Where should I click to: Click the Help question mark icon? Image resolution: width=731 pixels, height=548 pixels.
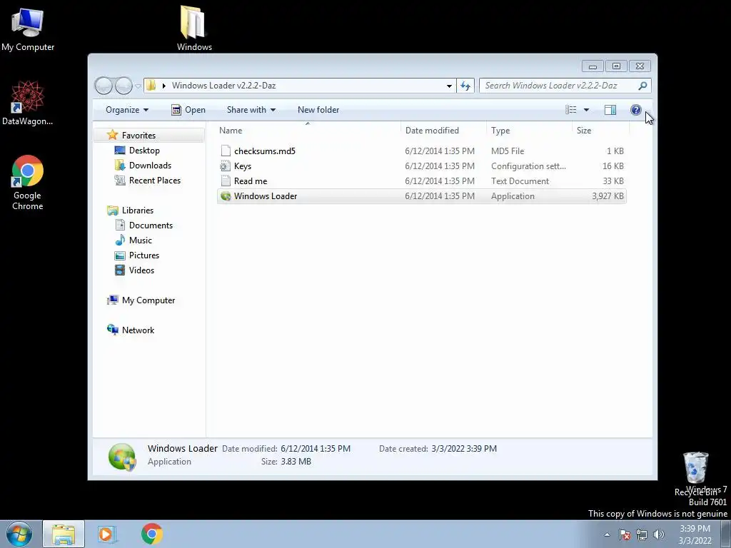[635, 110]
